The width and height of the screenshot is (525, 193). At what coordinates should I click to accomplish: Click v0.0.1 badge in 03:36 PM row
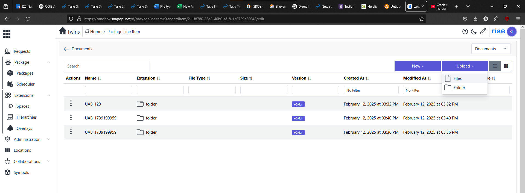pos(298,133)
